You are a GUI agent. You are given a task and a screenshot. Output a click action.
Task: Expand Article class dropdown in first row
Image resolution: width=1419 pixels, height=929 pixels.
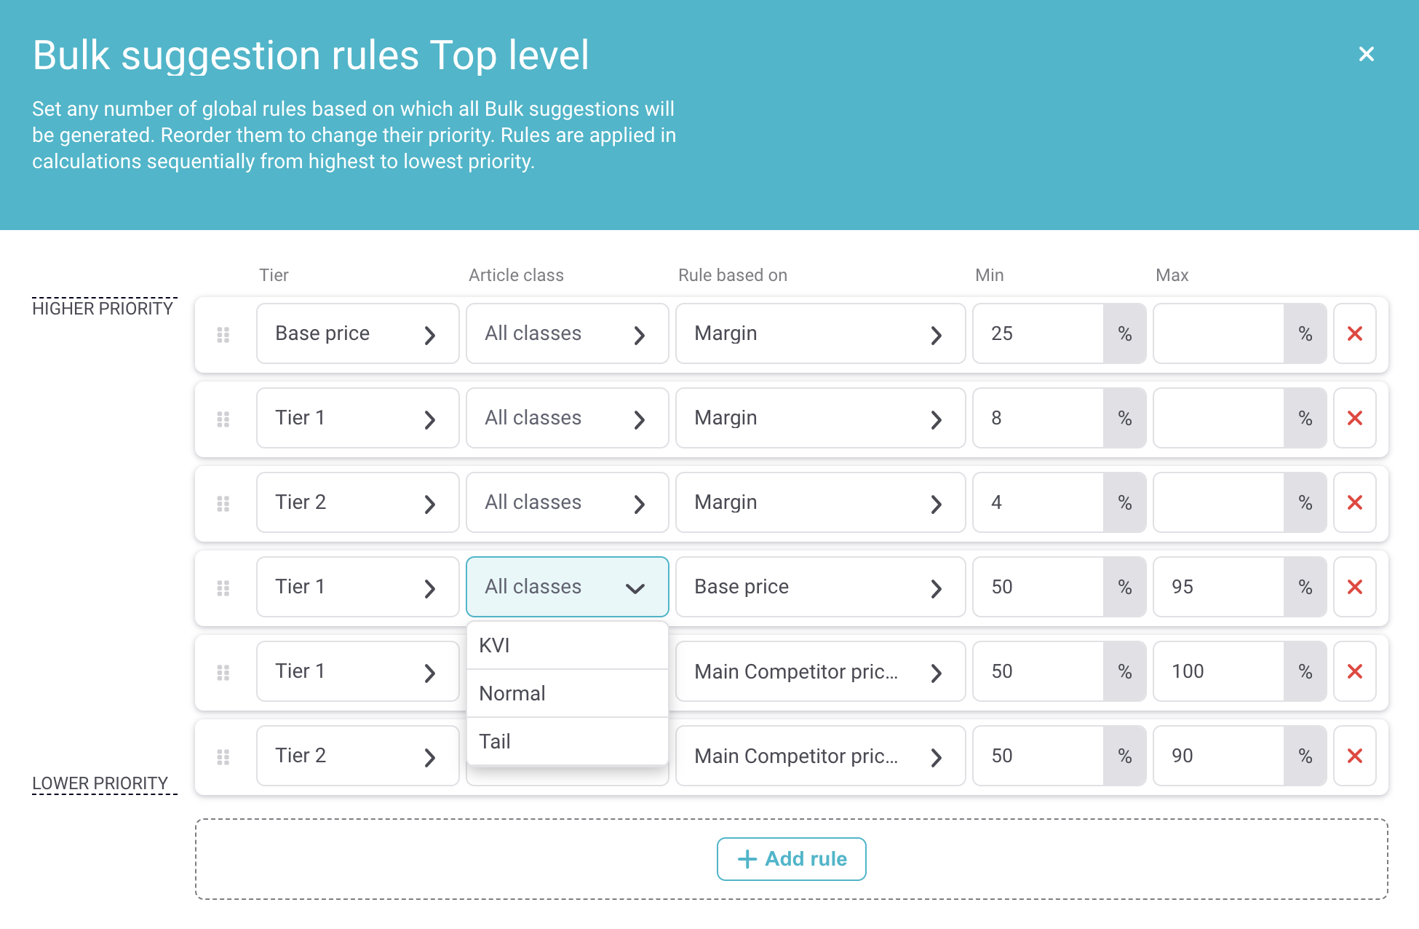tap(567, 334)
